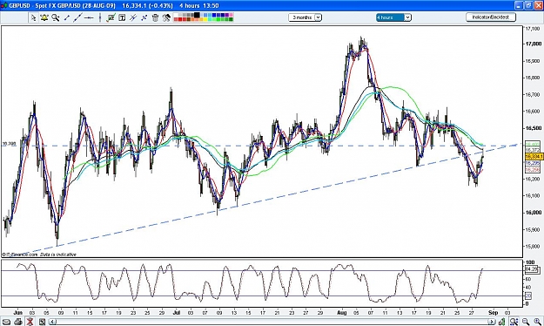
Task: Select the long trend line drawing tool
Action: click(x=77, y=17)
